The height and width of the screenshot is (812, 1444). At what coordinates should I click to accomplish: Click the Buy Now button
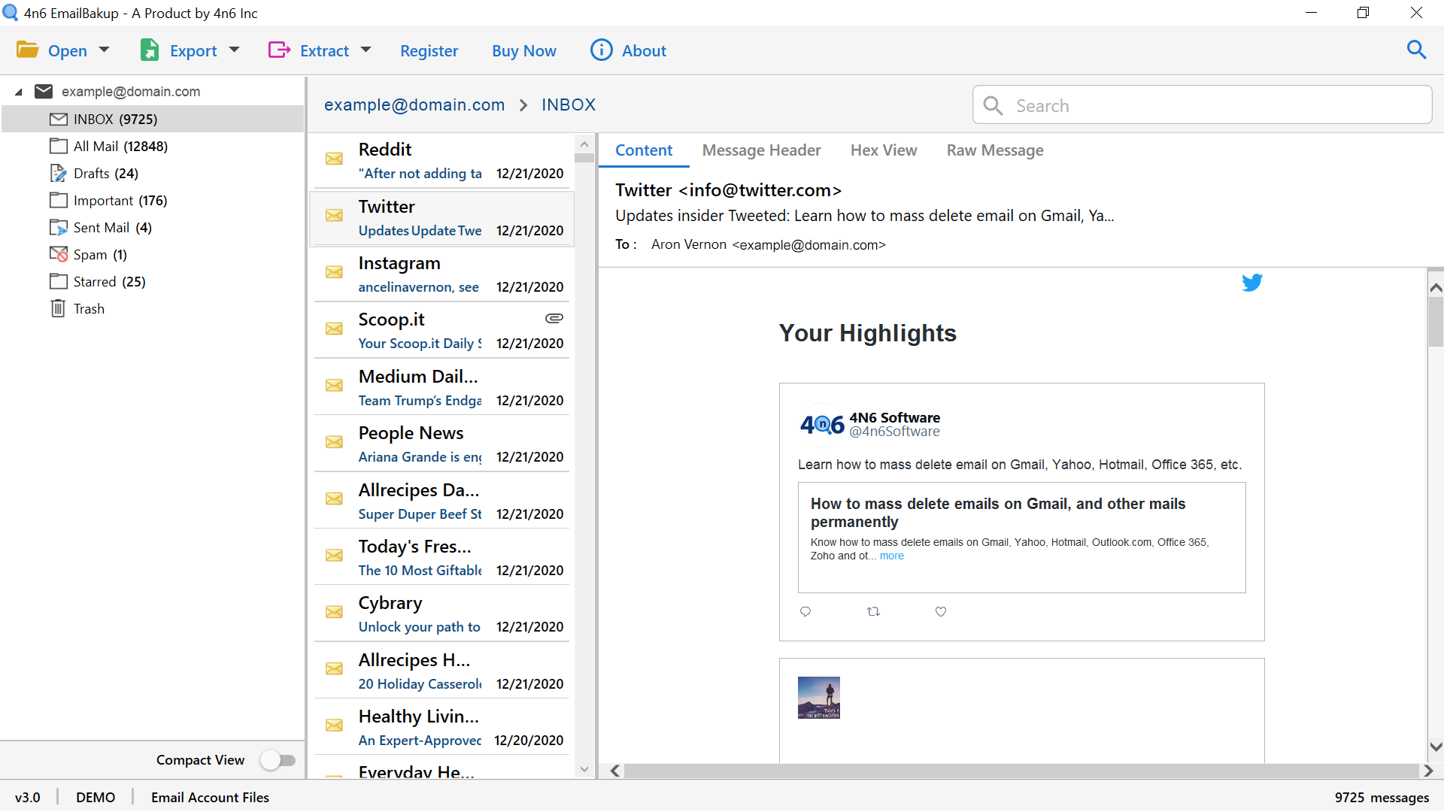tap(523, 50)
